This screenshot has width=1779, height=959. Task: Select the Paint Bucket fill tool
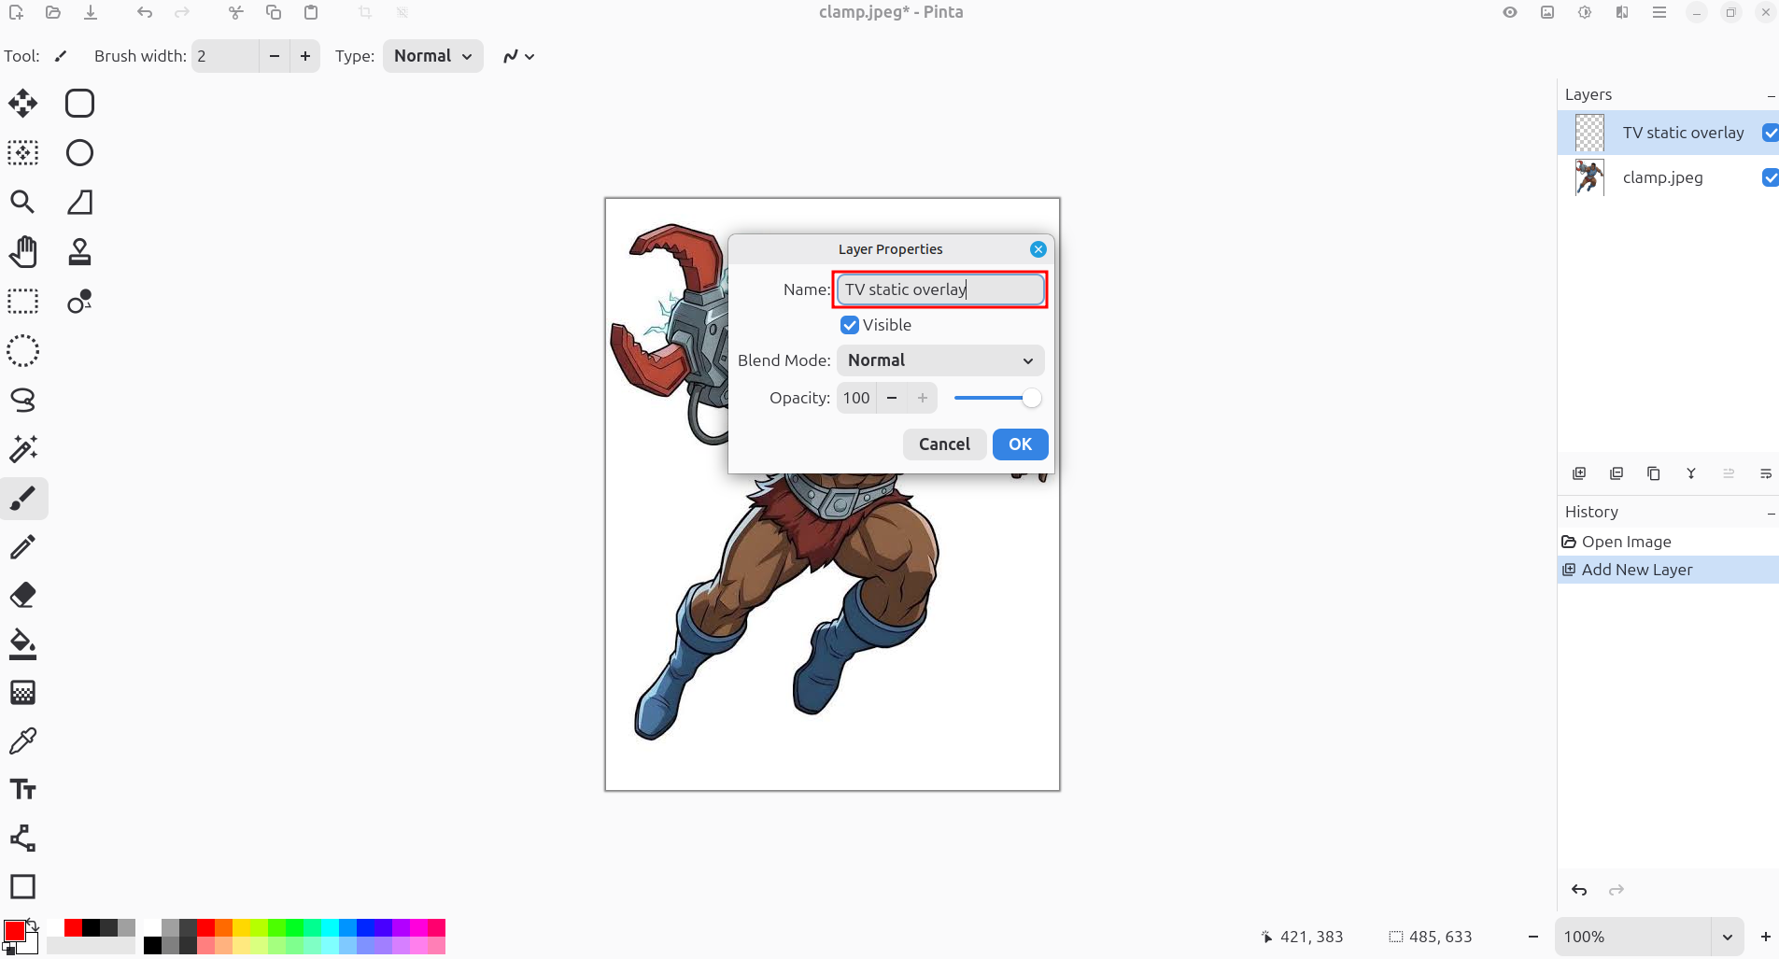point(23,644)
